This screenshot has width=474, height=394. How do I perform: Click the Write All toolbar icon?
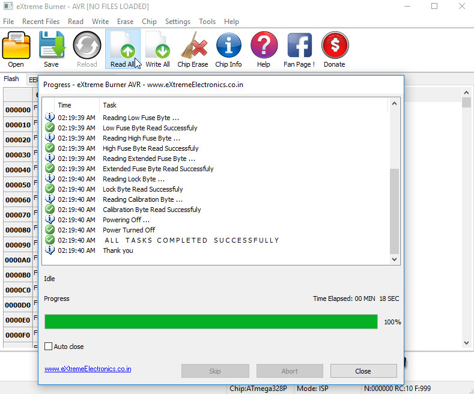[x=157, y=45]
